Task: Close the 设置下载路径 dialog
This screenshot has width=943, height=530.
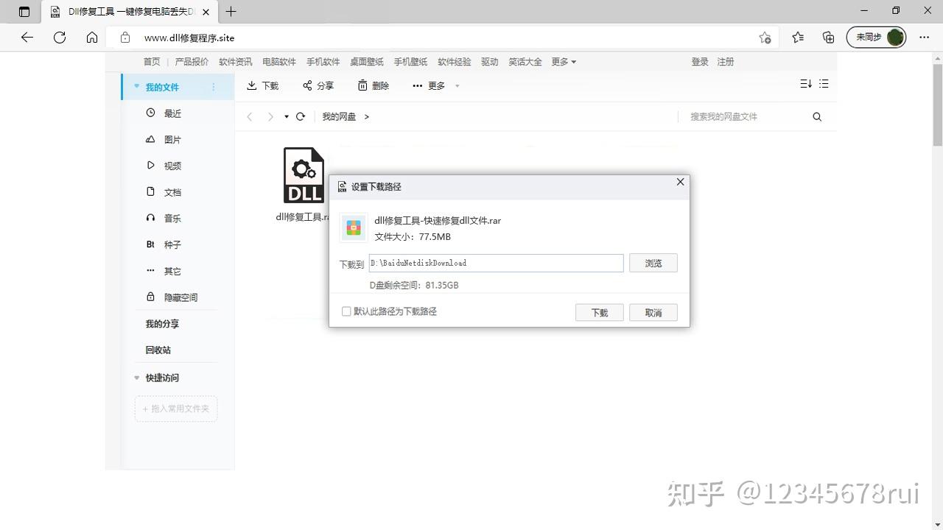Action: point(680,182)
